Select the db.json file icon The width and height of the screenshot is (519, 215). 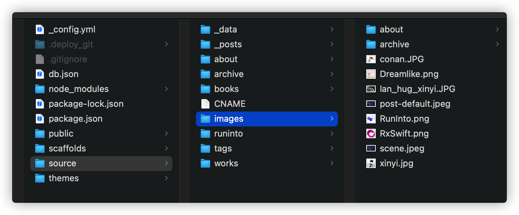point(40,74)
